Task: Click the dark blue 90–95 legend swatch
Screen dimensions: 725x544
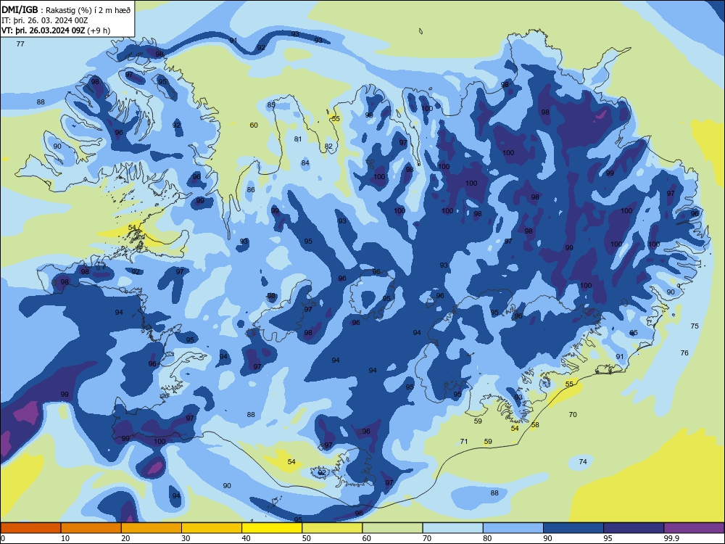Action: [573, 528]
